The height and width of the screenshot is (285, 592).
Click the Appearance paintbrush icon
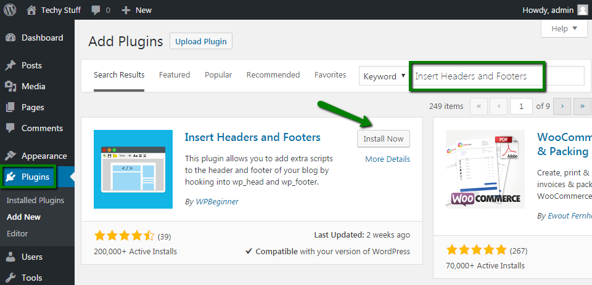[x=10, y=156]
